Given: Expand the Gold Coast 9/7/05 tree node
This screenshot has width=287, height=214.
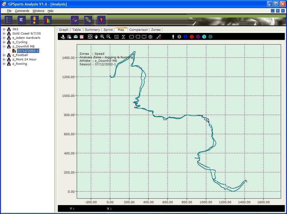Looking at the screenshot, I should coord(4,33).
